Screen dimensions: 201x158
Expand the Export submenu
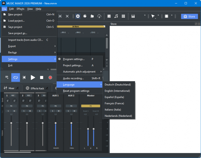(29, 46)
